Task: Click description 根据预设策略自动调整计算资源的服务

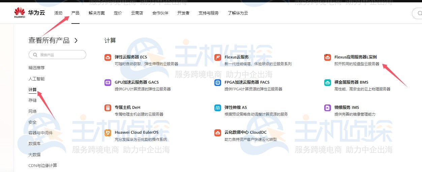Action: [256, 114]
